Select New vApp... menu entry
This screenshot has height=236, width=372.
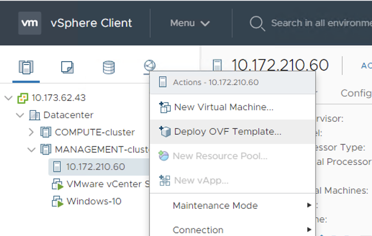click(x=233, y=181)
